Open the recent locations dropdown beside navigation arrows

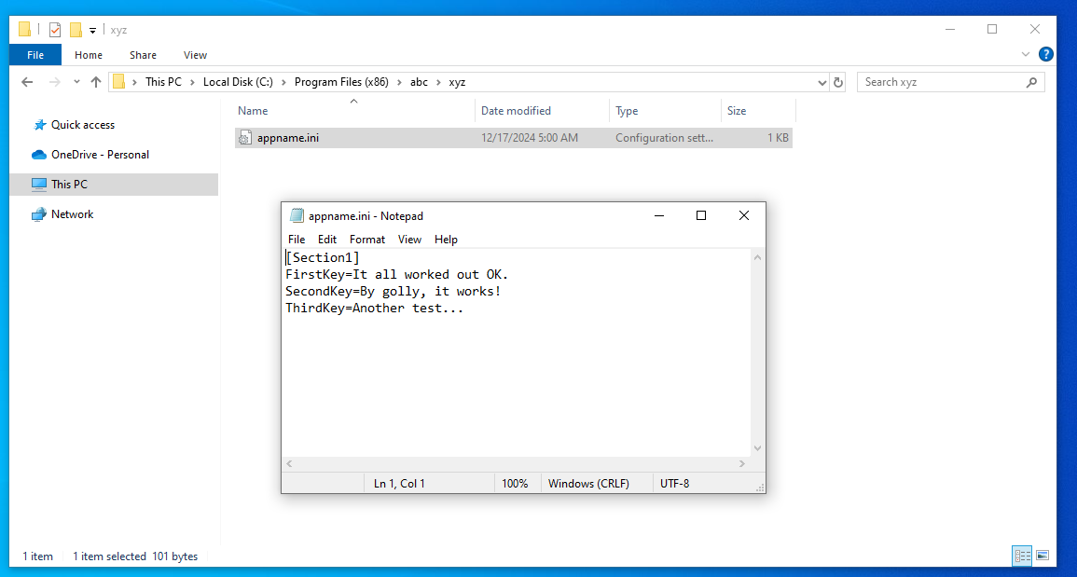point(76,82)
